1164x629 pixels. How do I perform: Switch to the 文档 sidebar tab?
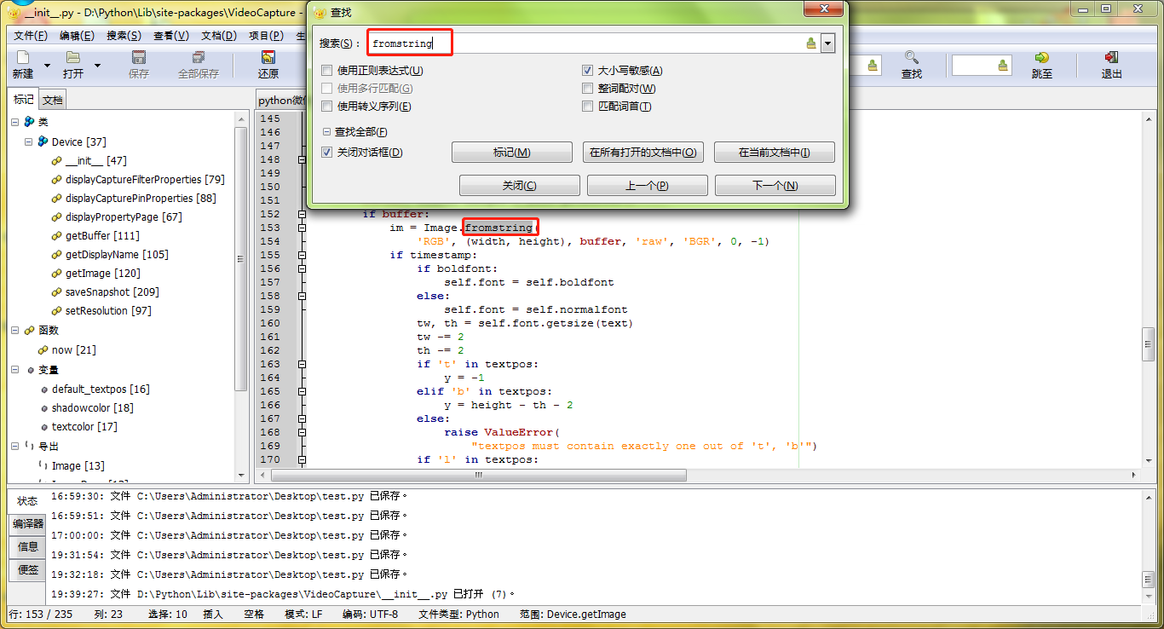53,100
